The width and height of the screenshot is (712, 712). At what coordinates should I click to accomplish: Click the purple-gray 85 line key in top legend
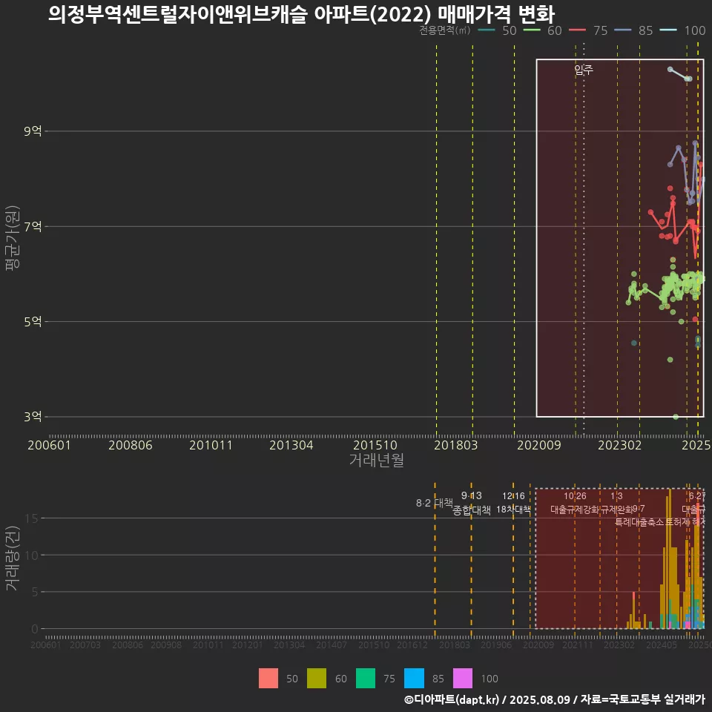(622, 30)
